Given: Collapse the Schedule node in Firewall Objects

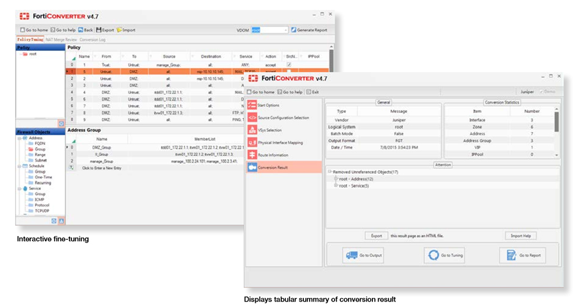Looking at the screenshot, I should point(20,166).
